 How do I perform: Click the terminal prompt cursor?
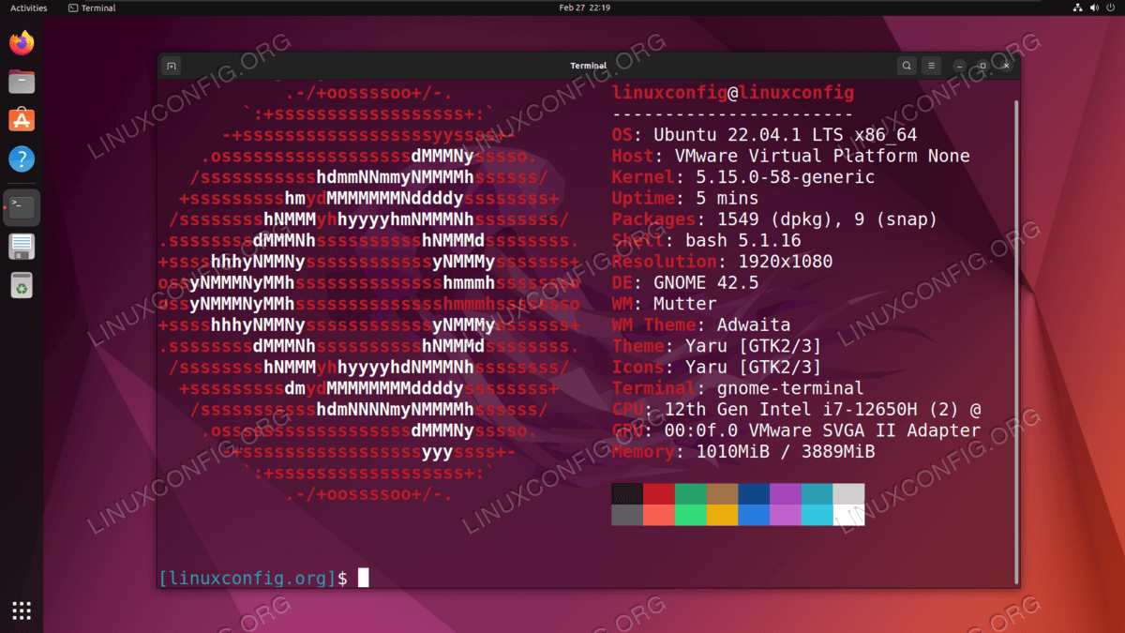[364, 578]
